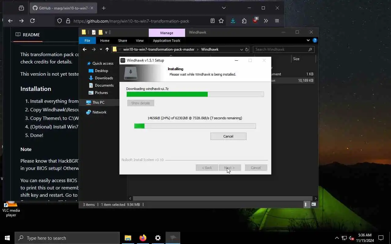Switch Explorer to large icons view
Viewport: 391px width, 244px height.
click(x=313, y=205)
